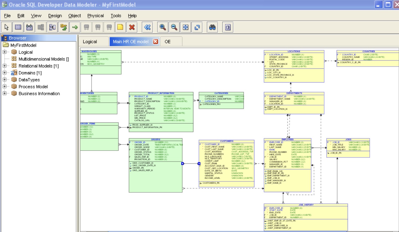
Task: Expand the Domains tree node
Action: click(5, 73)
